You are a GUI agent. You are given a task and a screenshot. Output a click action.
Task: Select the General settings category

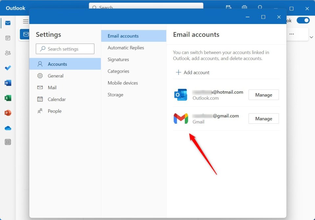click(x=55, y=76)
